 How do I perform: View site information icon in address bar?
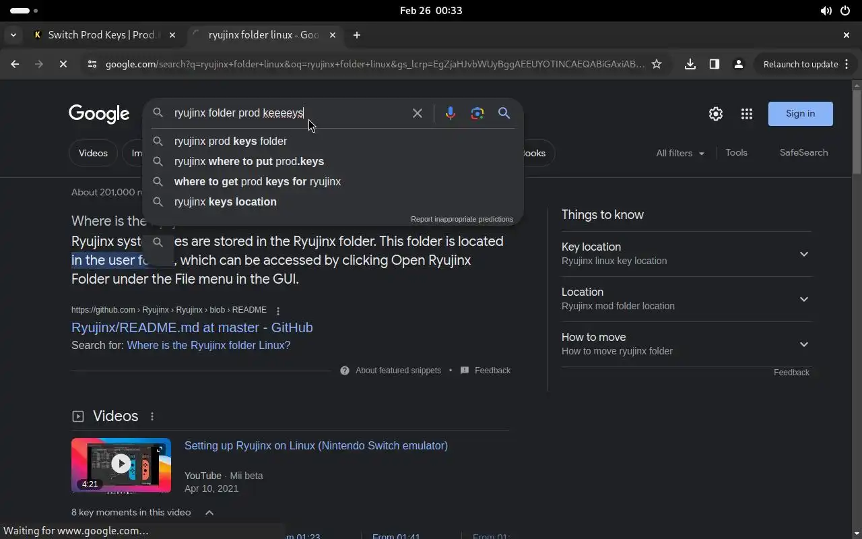92,64
